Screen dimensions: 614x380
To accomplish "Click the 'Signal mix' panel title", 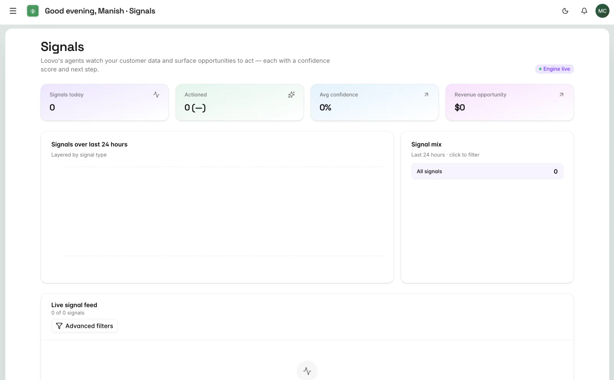I will pyautogui.click(x=426, y=144).
